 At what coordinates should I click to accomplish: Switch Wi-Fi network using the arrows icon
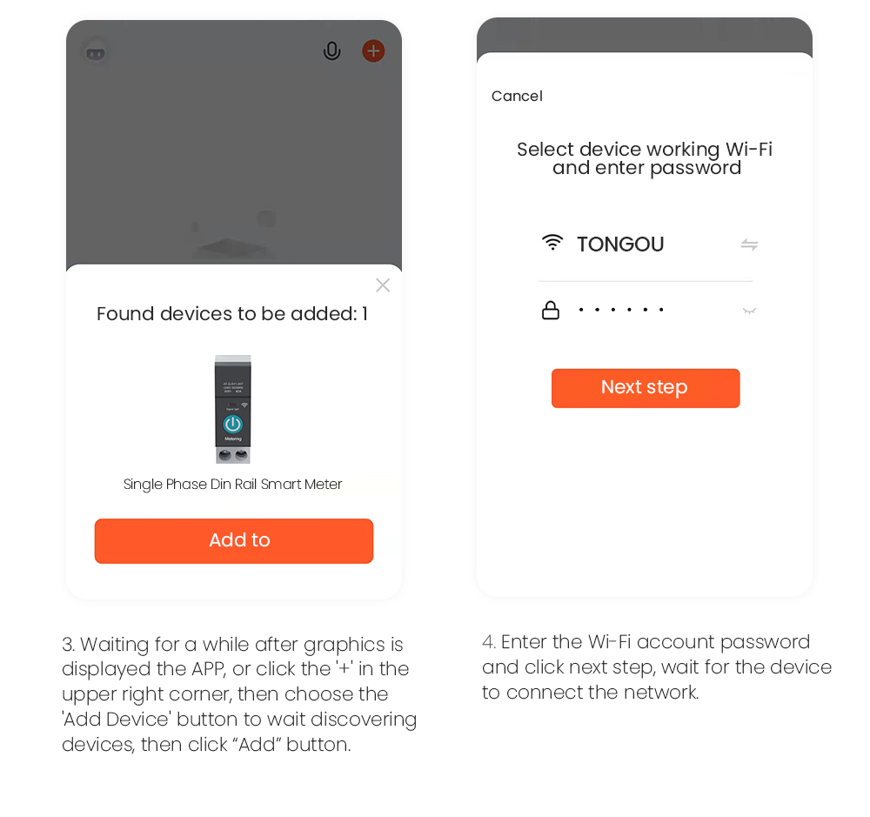click(749, 244)
